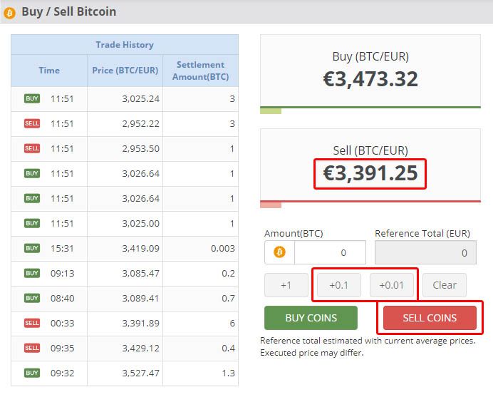Click the green BUY COINS button
Screen dimensions: 493x402
pyautogui.click(x=311, y=318)
